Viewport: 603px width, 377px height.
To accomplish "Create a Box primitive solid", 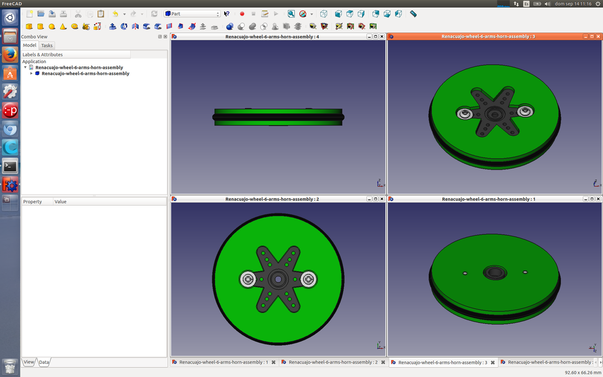I will [29, 26].
